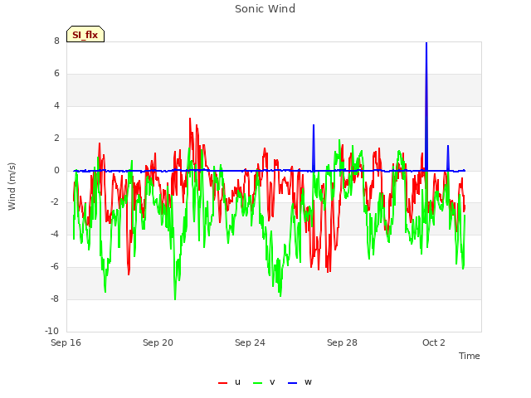531x398 pixels.
Task: Click the -6 y-axis label
Action: tap(55, 267)
